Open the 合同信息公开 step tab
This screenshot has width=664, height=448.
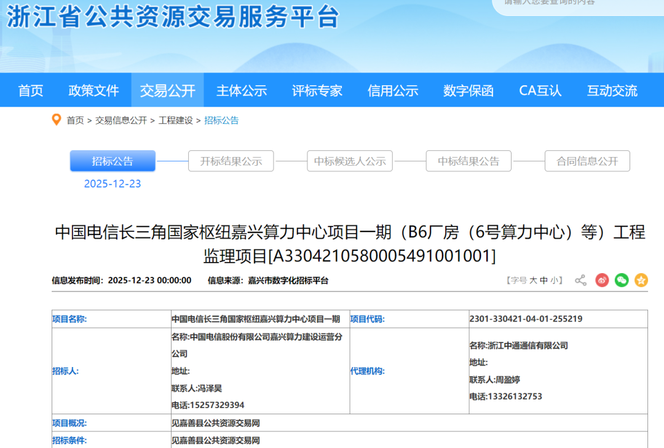(x=587, y=161)
